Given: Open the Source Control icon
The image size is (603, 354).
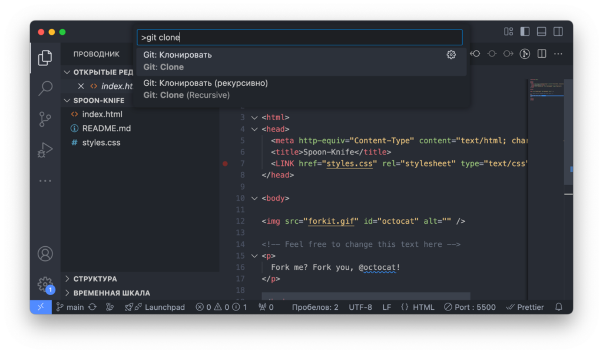Looking at the screenshot, I should coord(45,119).
